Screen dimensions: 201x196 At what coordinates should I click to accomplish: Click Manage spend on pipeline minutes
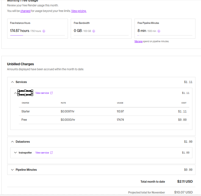138,41
